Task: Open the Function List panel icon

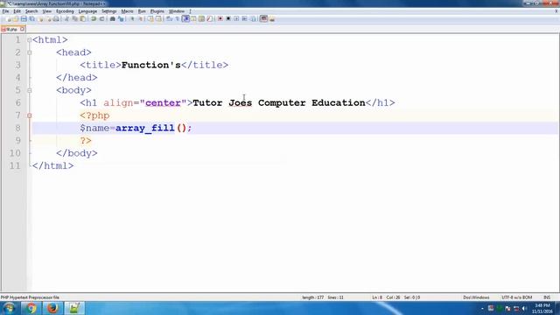Action: pos(210,18)
